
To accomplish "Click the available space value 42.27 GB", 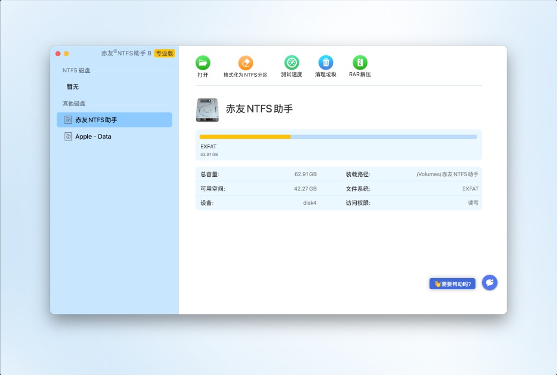I will pyautogui.click(x=305, y=189).
